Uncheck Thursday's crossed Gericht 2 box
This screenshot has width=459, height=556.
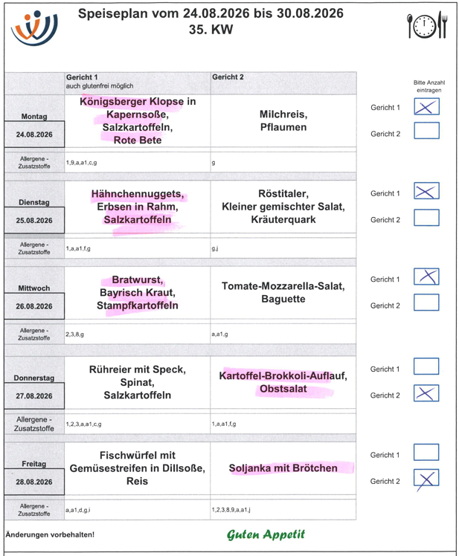coord(426,393)
